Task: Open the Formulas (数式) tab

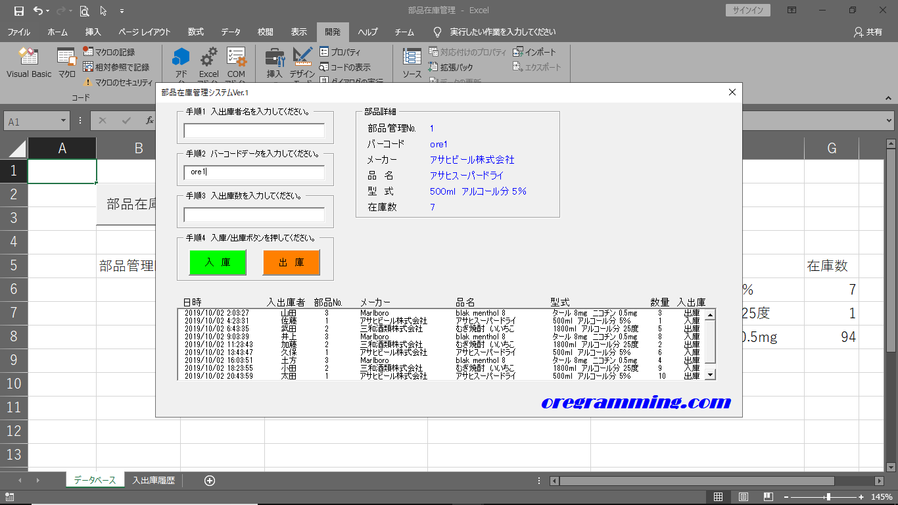Action: (x=196, y=32)
